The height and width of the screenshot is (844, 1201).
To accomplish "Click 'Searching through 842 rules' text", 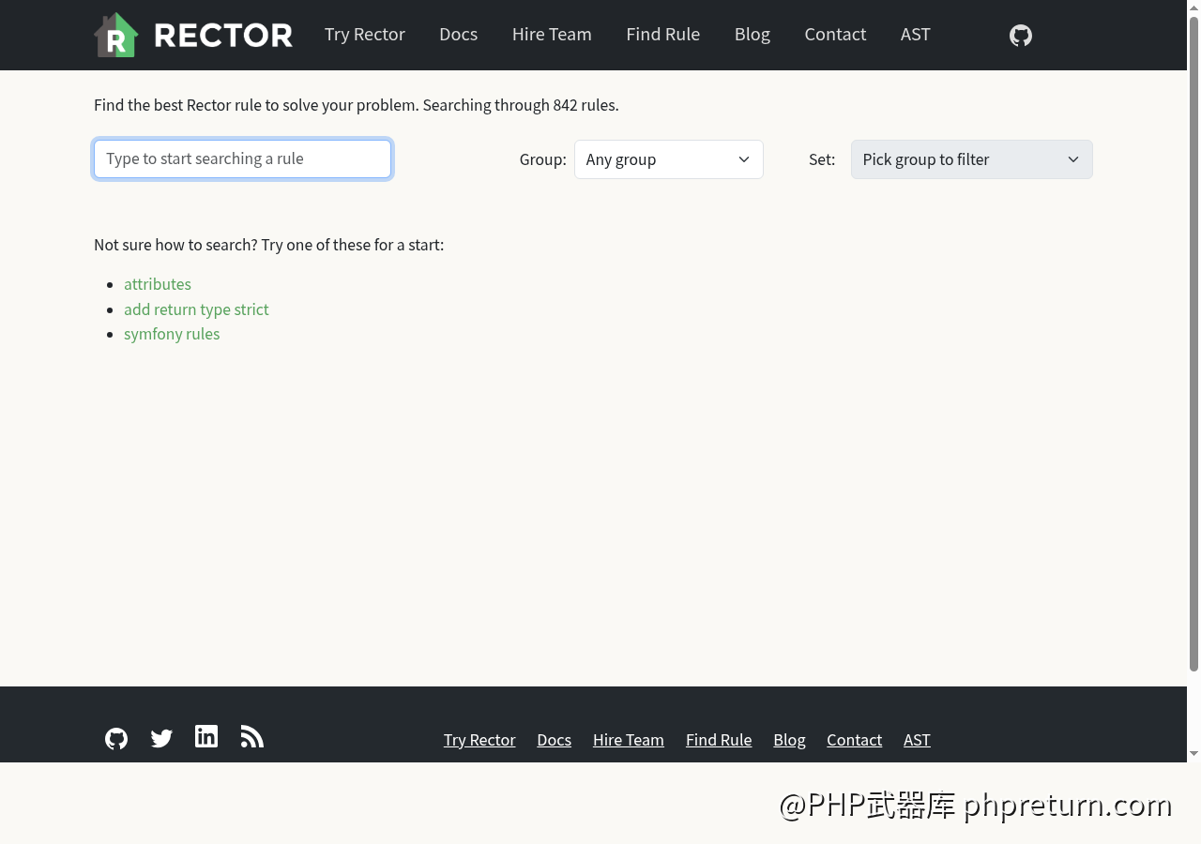I will point(521,105).
